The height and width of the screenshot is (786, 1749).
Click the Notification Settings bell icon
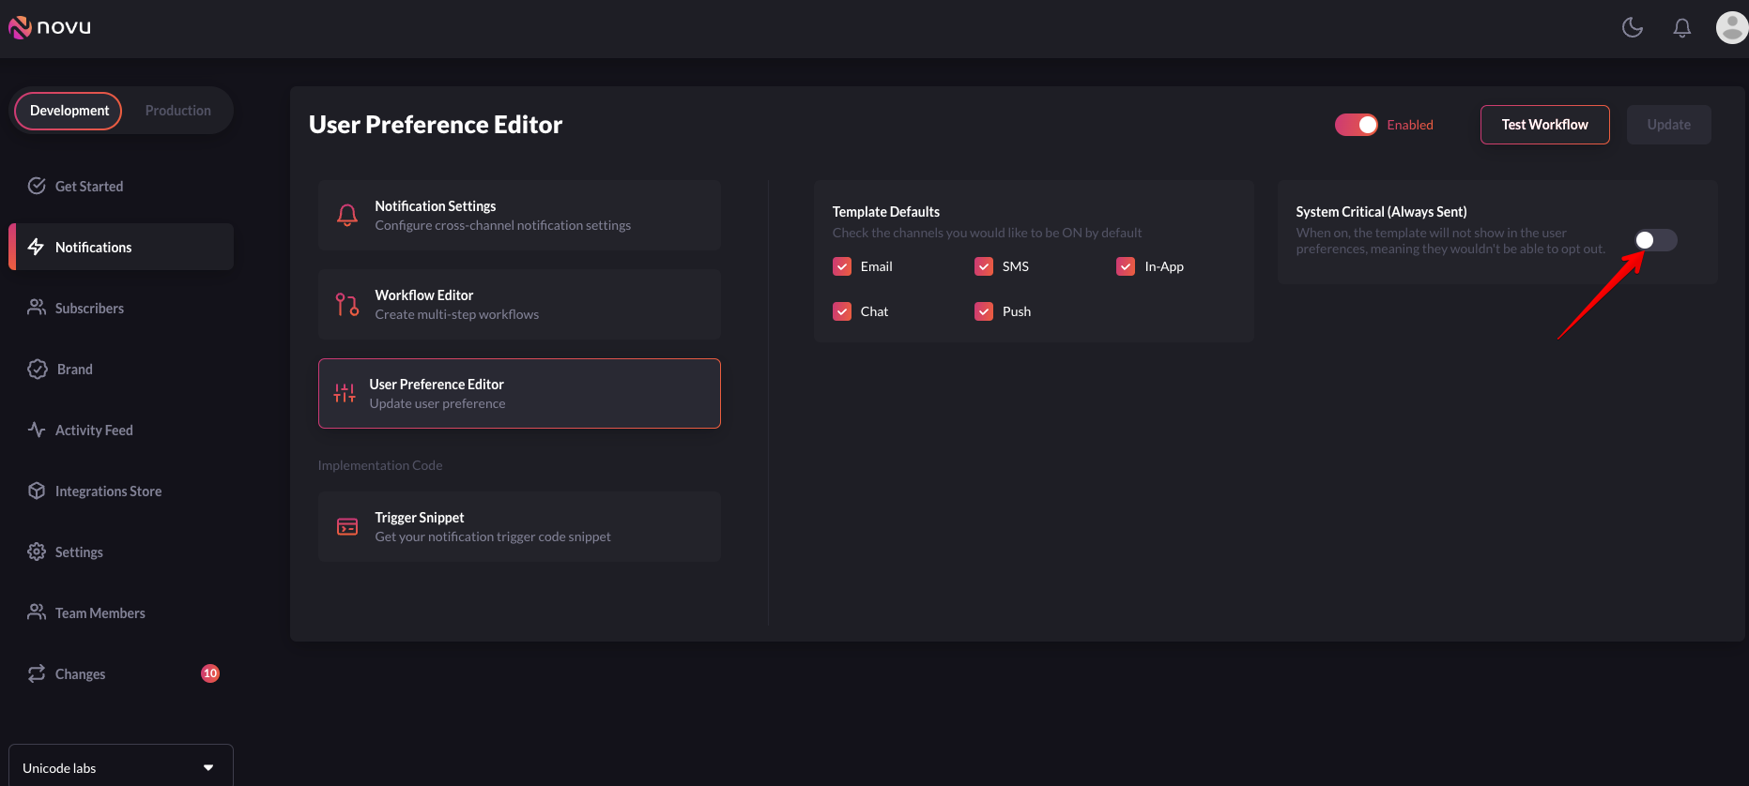tap(347, 216)
